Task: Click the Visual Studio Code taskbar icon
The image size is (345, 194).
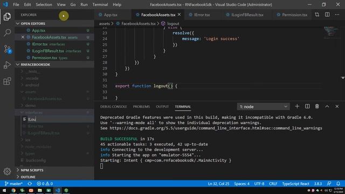Action: click(58, 190)
